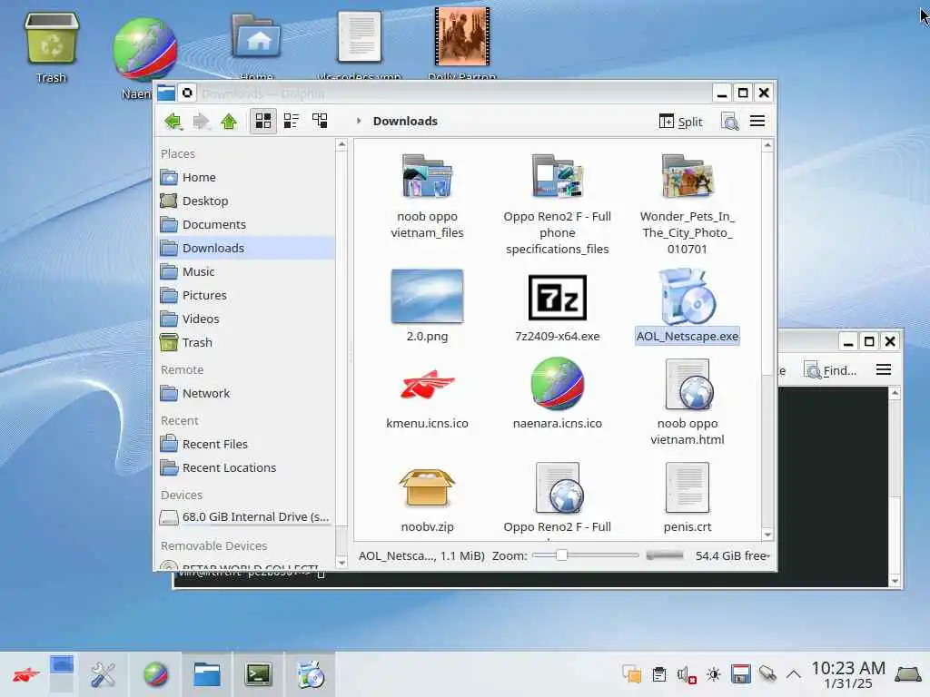Go up one folder with green up arrow
The image size is (930, 697).
tap(229, 122)
